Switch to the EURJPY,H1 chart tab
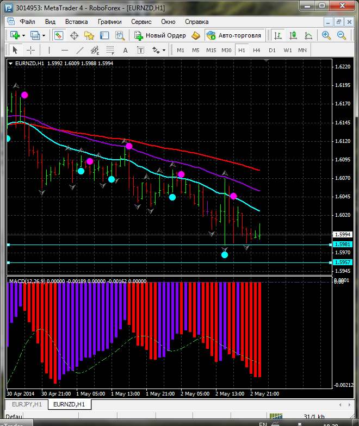This screenshot has height=426, width=359. point(27,404)
